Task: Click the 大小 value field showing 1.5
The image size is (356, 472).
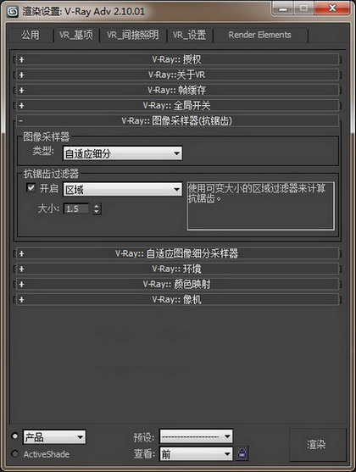Action: 76,208
